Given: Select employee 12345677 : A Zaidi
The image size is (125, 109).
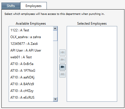Looking at the screenshot, I should [31, 44].
